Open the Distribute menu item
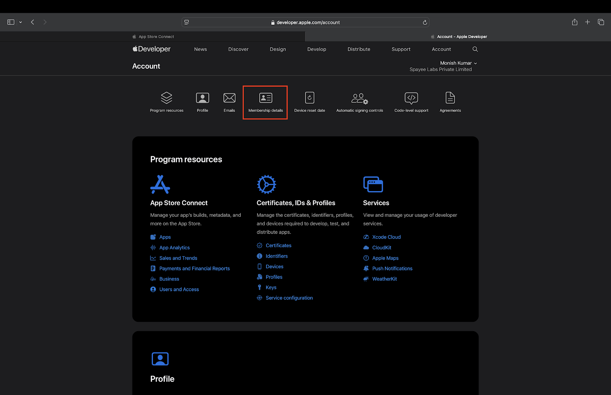611x395 pixels. 359,49
